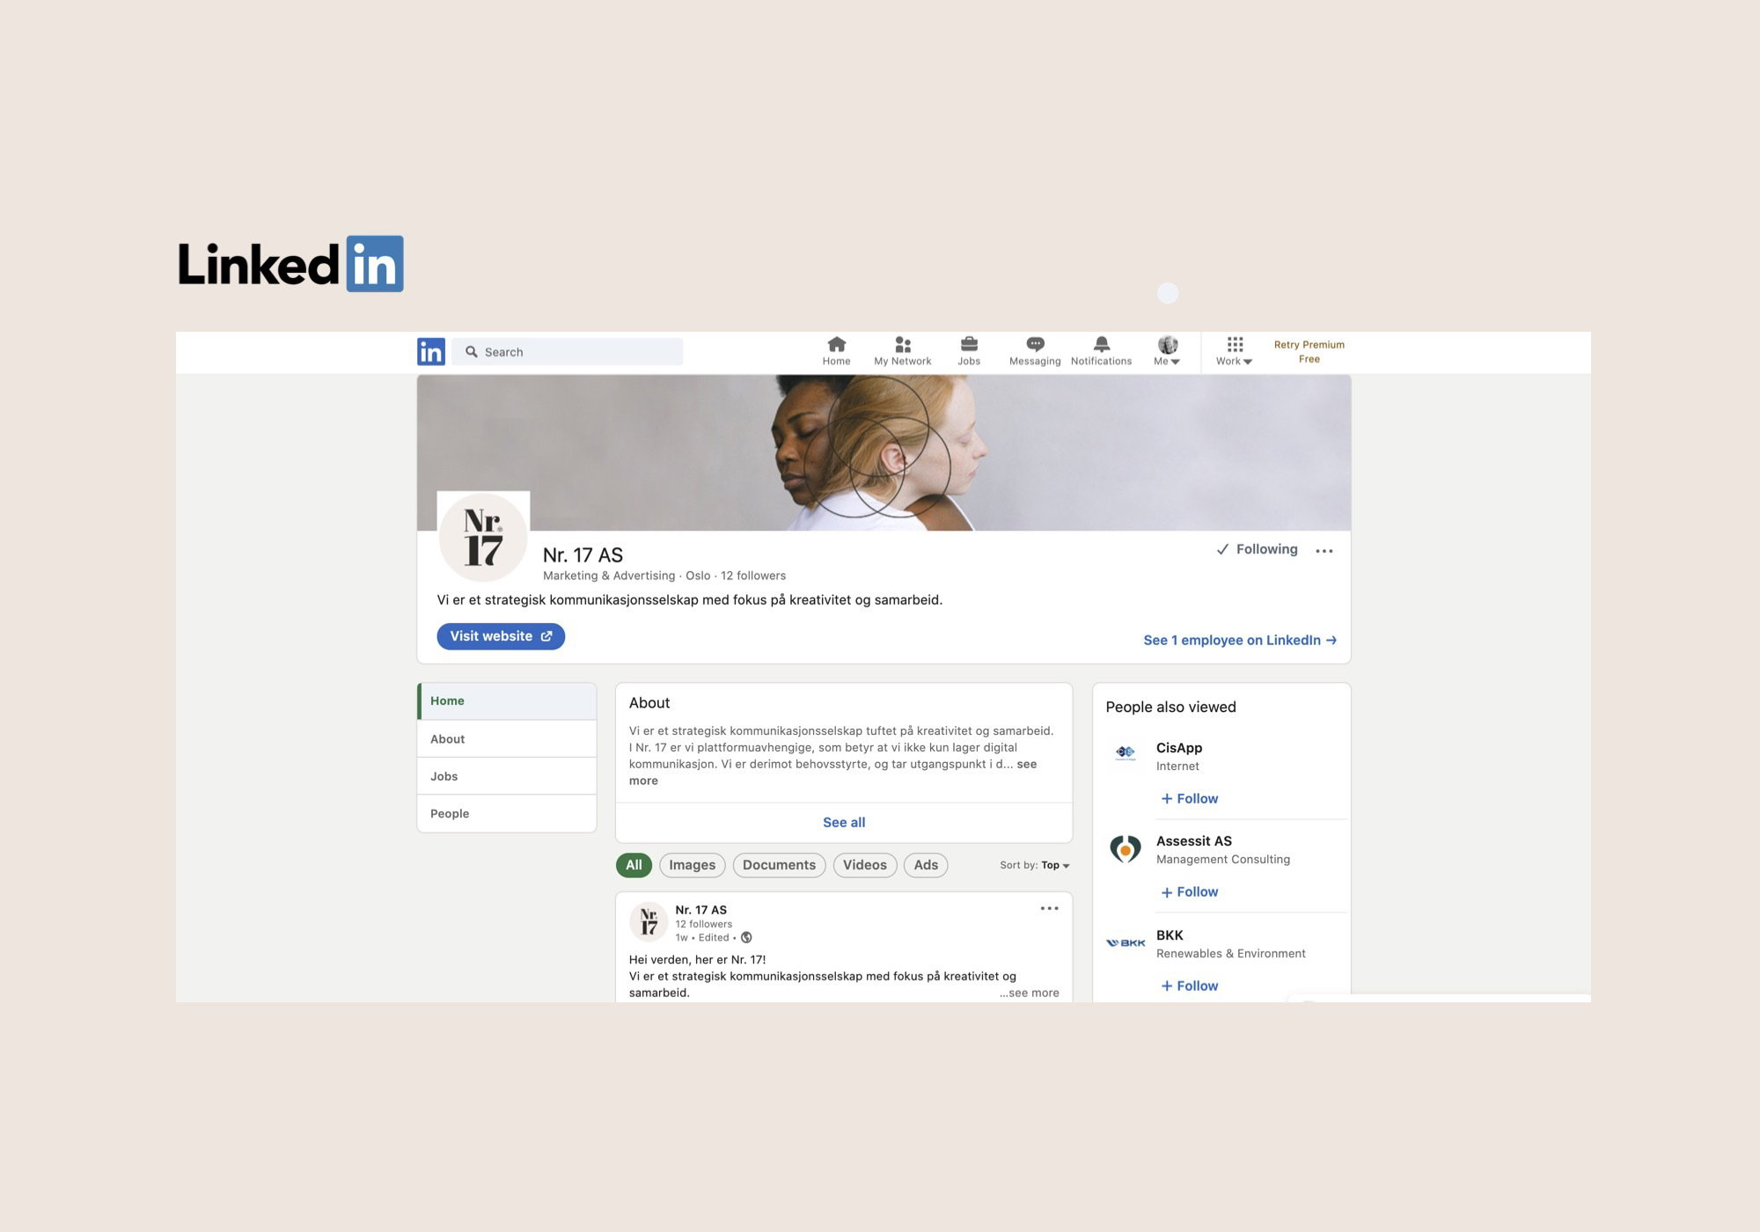
Task: Toggle the Following status for Nr. 17 AS
Action: 1258,549
